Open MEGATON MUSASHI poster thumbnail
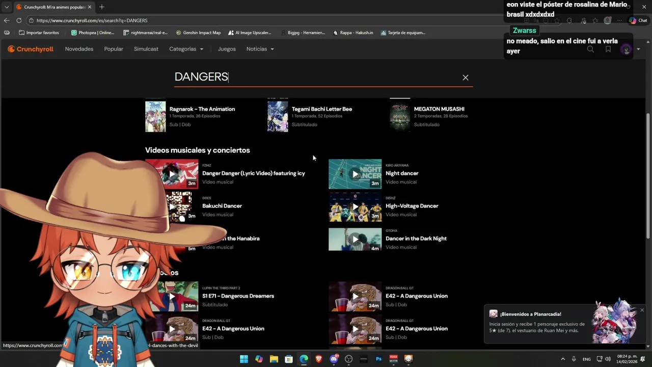652x367 pixels. click(x=400, y=116)
